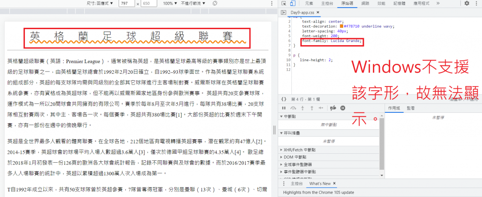Toggle the device toolbar icon
The height and width of the screenshot is (197, 482).
coord(293,3)
